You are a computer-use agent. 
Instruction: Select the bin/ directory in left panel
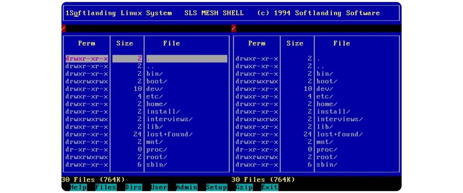click(154, 74)
